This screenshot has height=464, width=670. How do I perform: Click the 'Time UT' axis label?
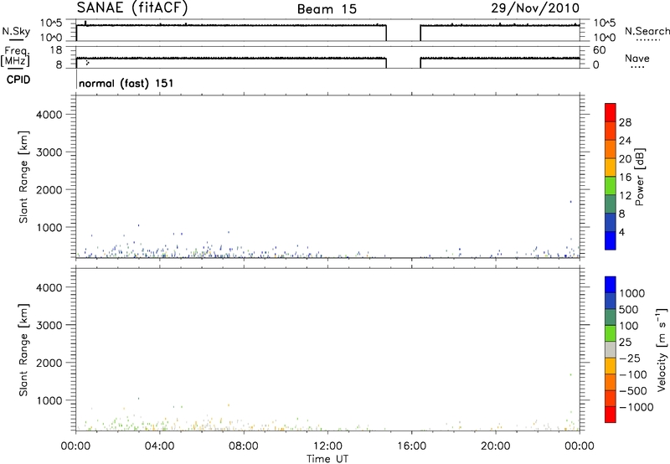(x=327, y=459)
